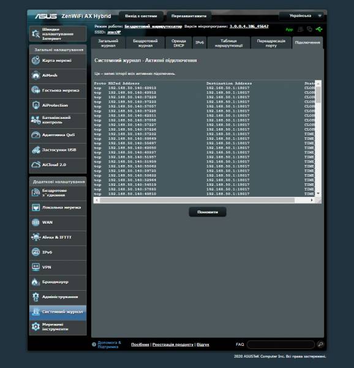This screenshot has height=368, width=354.
Task: Switch to Бездротовий журнал tab
Action: tap(145, 43)
